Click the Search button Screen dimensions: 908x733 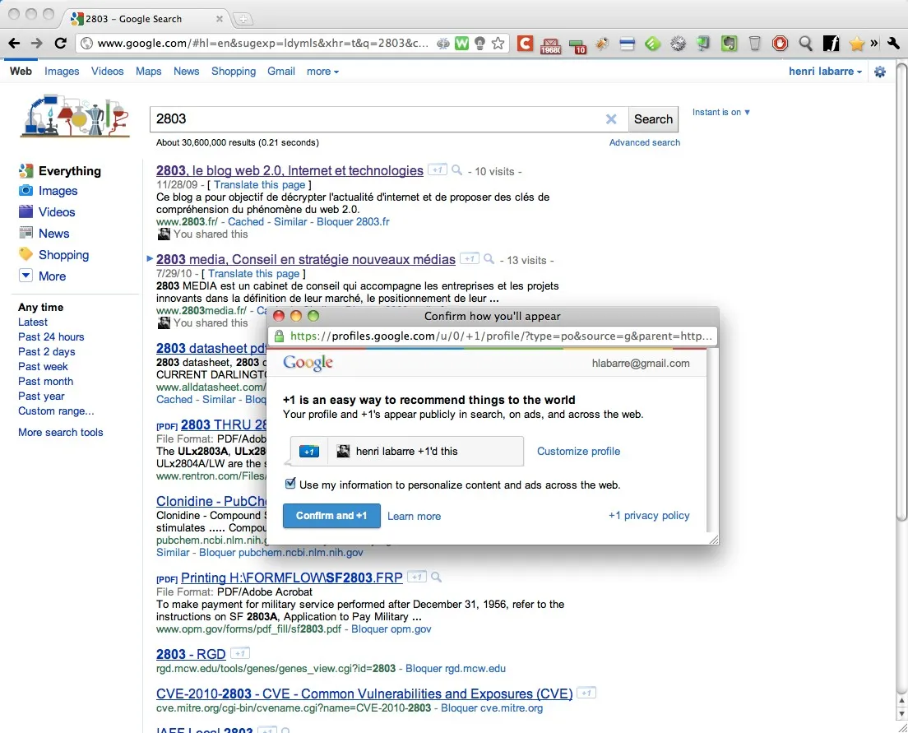coord(653,118)
